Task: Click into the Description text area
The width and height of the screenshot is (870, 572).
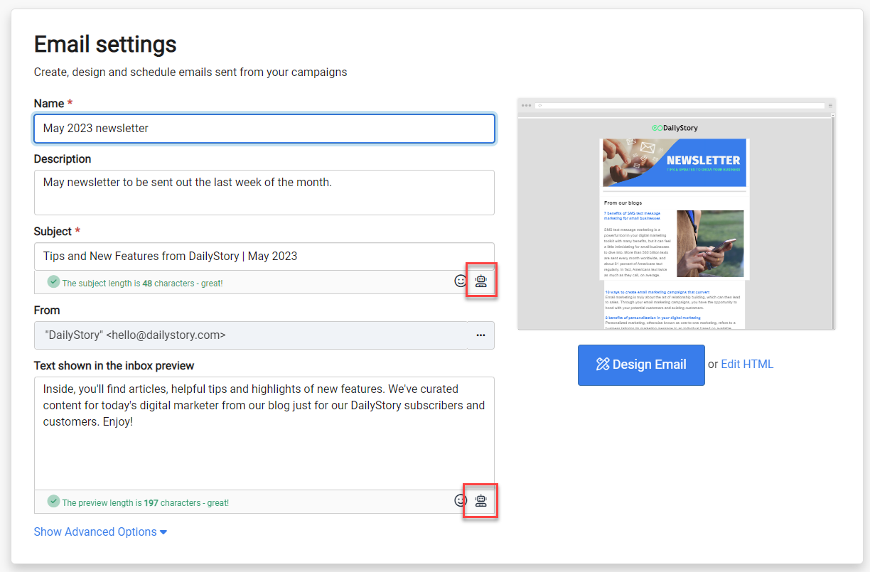Action: 264,192
